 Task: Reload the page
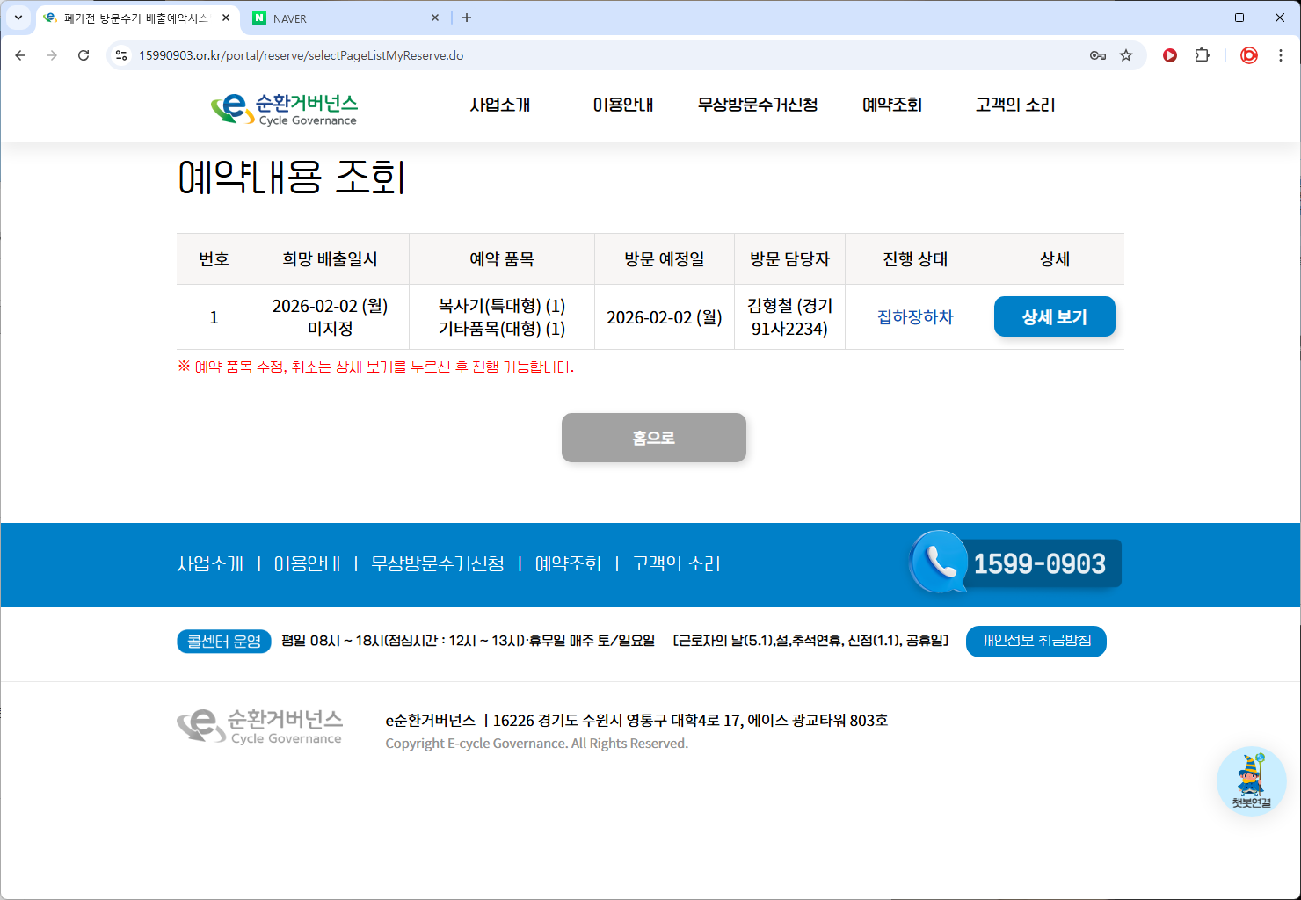pyautogui.click(x=84, y=55)
